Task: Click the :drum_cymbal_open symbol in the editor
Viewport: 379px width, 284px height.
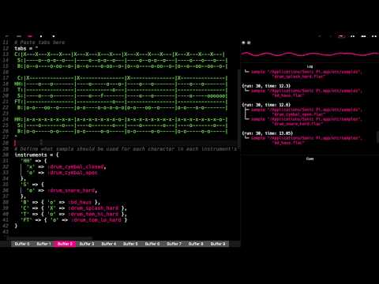Action: (x=73, y=173)
